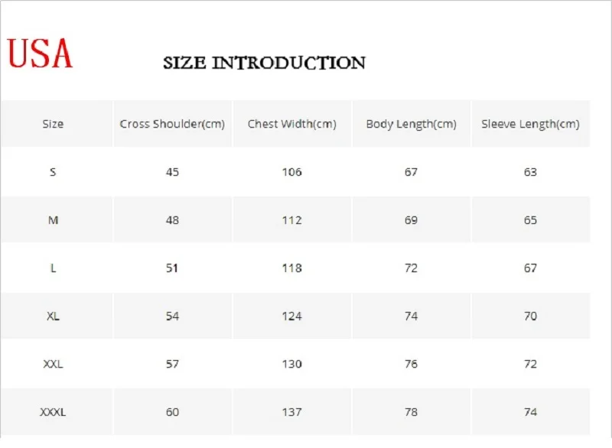Click the Body Length(cm) header

(412, 124)
